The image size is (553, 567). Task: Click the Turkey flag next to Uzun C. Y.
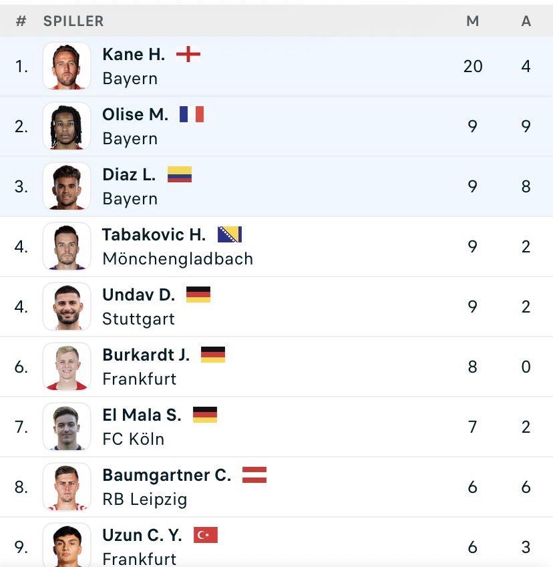click(x=206, y=535)
